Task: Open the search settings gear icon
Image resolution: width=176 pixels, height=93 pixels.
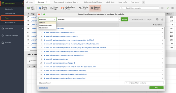Action: pos(157,19)
